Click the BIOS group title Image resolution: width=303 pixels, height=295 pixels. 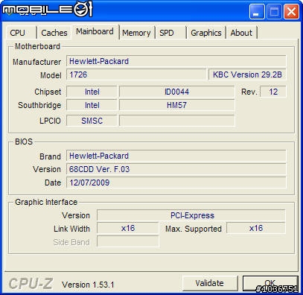(24, 142)
